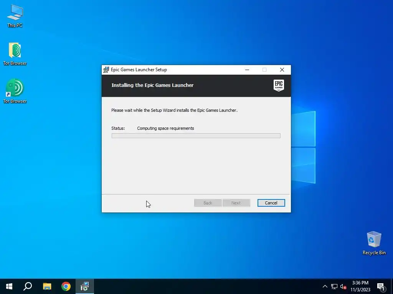
Task: Open taskbar Search magnifier
Action: (28, 286)
